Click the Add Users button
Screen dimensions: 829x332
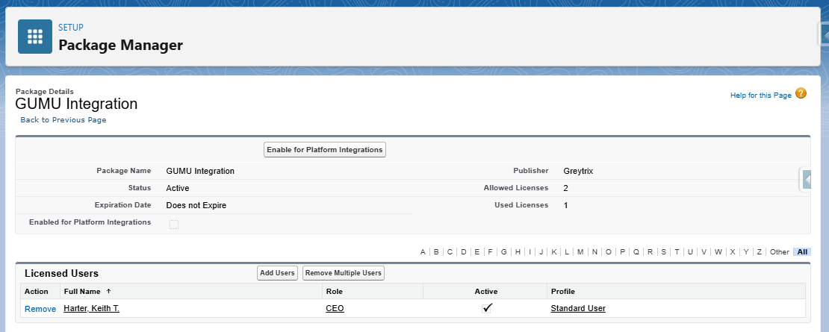point(278,273)
